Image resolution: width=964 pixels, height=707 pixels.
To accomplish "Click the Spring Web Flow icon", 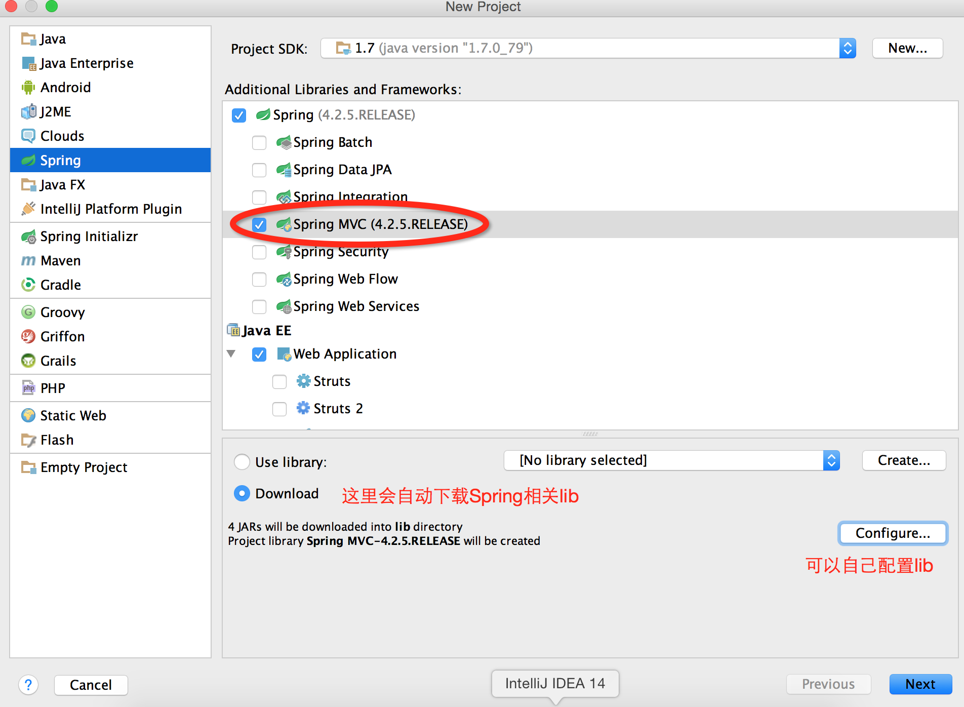I will click(284, 279).
